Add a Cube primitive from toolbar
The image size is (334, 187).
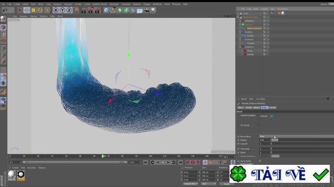pos(106,10)
